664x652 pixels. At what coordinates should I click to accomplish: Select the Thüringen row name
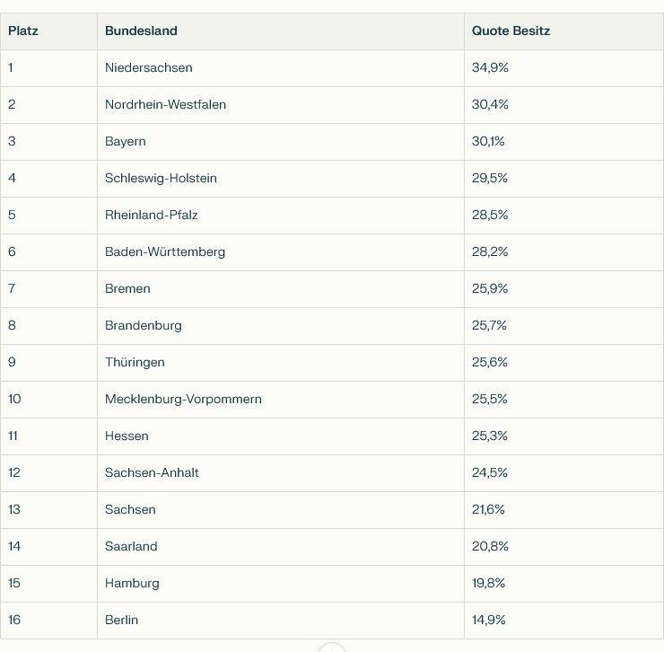tap(135, 363)
